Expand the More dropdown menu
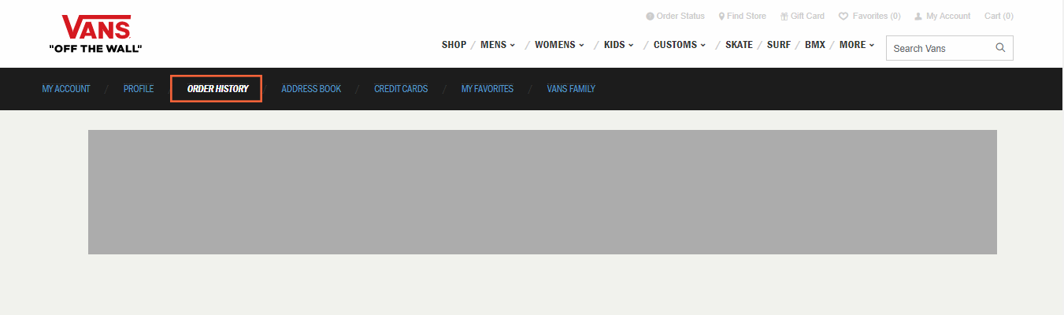Image resolution: width=1064 pixels, height=315 pixels. 857,45
